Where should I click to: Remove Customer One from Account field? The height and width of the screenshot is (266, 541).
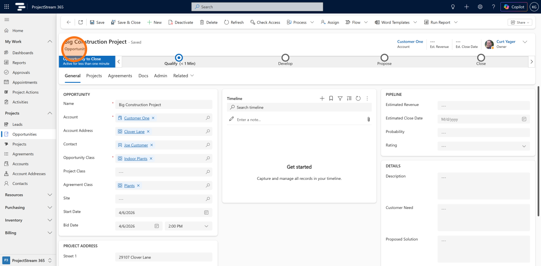pyautogui.click(x=153, y=118)
